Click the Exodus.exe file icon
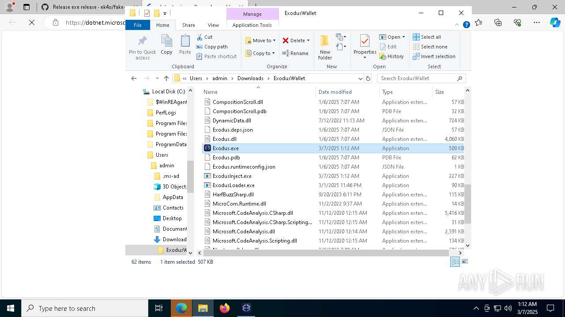The height and width of the screenshot is (317, 565). click(x=207, y=148)
